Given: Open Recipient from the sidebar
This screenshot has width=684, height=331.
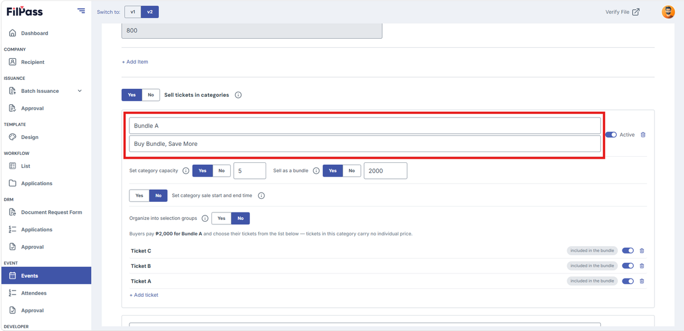Looking at the screenshot, I should (32, 62).
